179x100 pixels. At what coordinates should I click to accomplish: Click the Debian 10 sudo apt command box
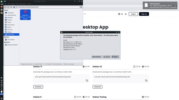[x=121, y=79]
